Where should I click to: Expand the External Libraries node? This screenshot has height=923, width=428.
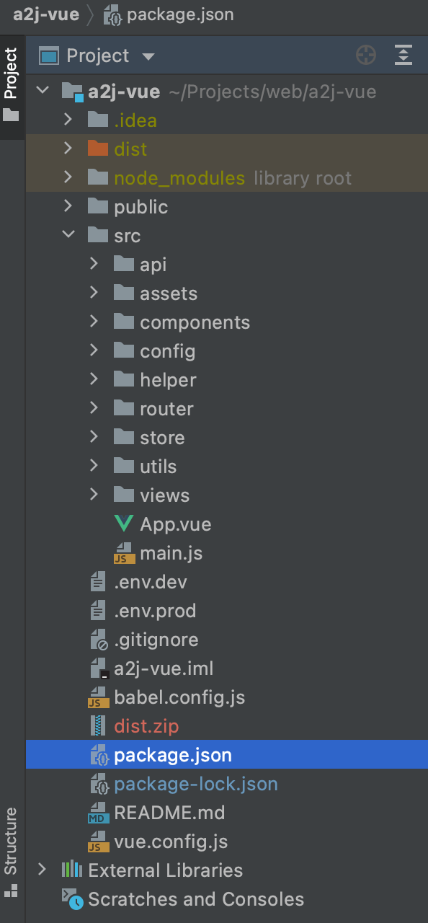pyautogui.click(x=42, y=870)
